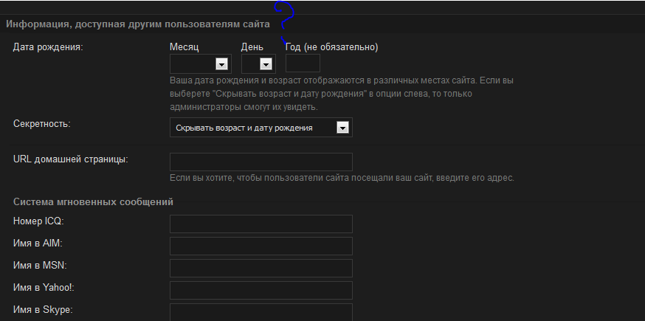
Task: Click the 'Имя в Yahoo!:' label
Action: point(44,288)
